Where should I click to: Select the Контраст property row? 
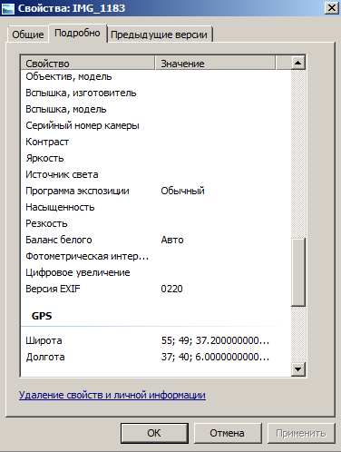point(156,142)
